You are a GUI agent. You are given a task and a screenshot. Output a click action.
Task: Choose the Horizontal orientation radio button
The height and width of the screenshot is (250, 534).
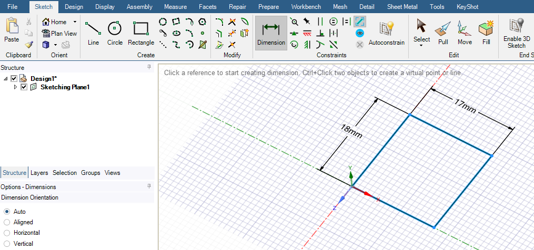[7, 233]
